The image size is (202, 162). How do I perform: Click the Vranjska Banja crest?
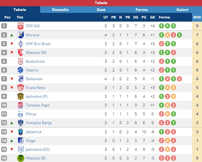[21, 123]
